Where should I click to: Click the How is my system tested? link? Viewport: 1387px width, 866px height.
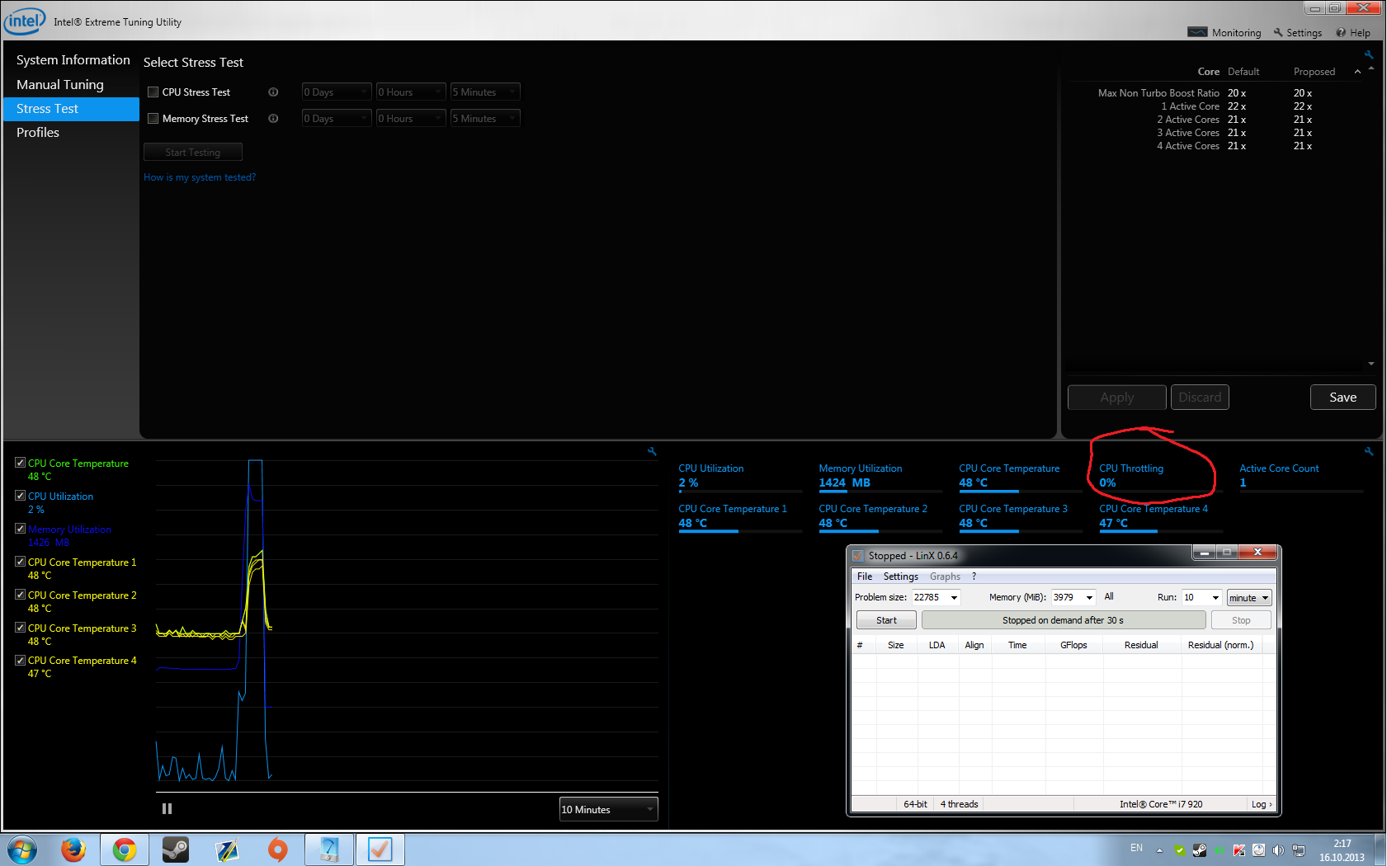(200, 177)
